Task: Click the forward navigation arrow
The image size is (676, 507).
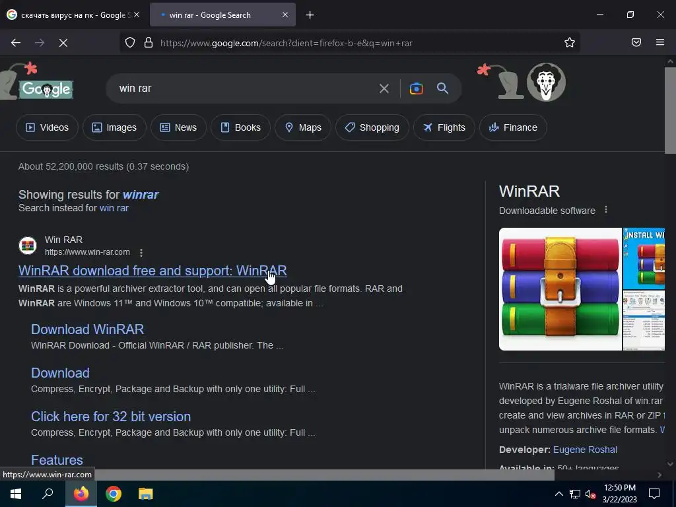Action: click(40, 43)
